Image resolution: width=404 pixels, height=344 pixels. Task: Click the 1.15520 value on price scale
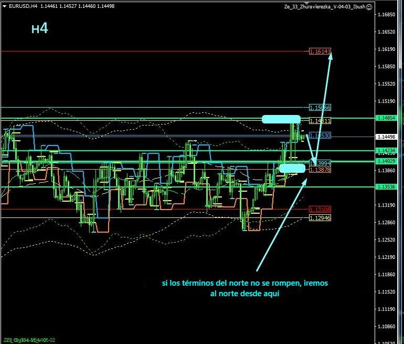[386, 84]
